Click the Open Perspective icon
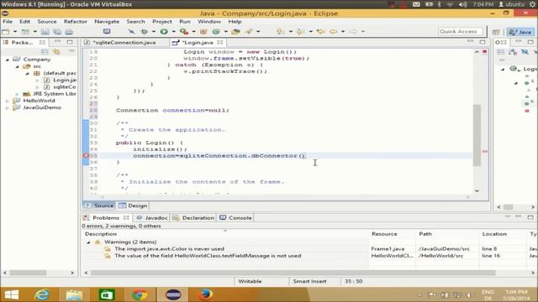 pyautogui.click(x=496, y=32)
